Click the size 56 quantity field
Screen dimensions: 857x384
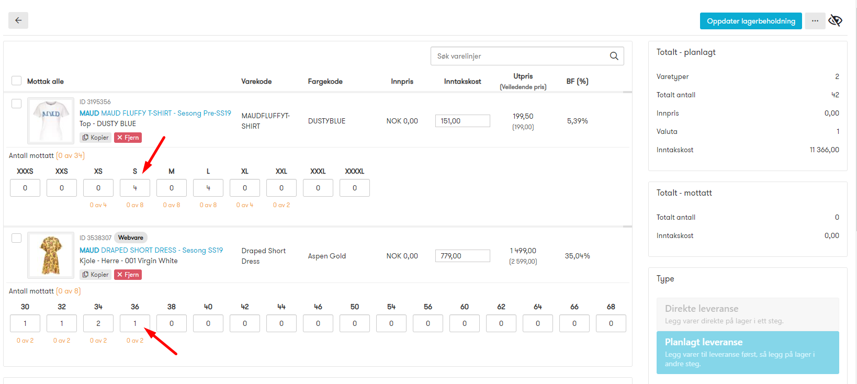tap(428, 323)
